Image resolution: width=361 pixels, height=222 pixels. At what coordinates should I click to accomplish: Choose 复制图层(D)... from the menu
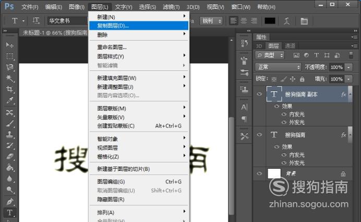point(139,26)
